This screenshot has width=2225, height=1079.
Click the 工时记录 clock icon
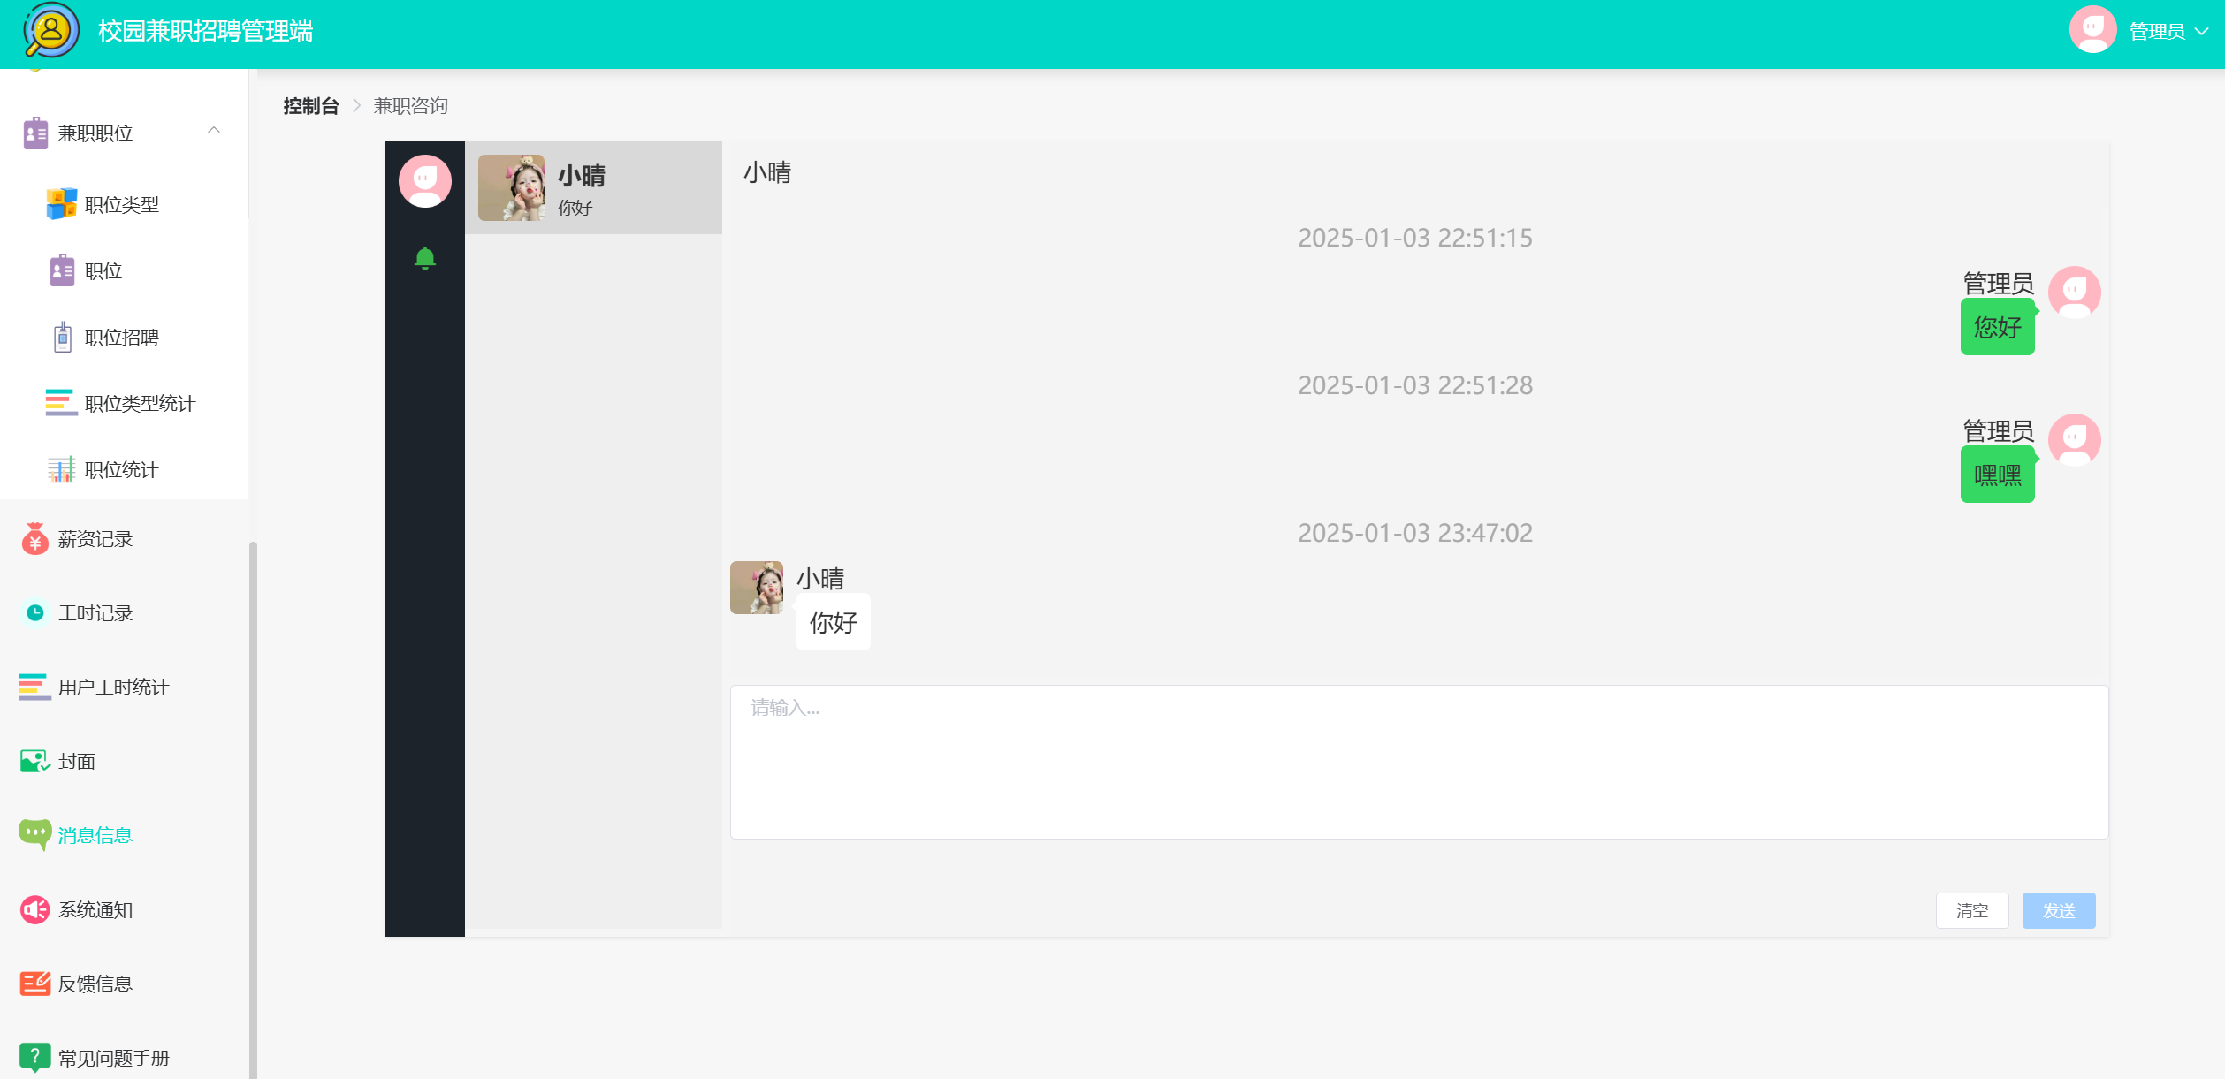(34, 612)
